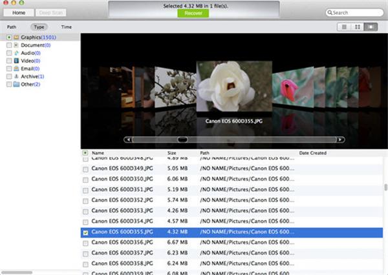Switch to the Path tab
Image resolution: width=388 pixels, height=275 pixels.
tap(12, 27)
